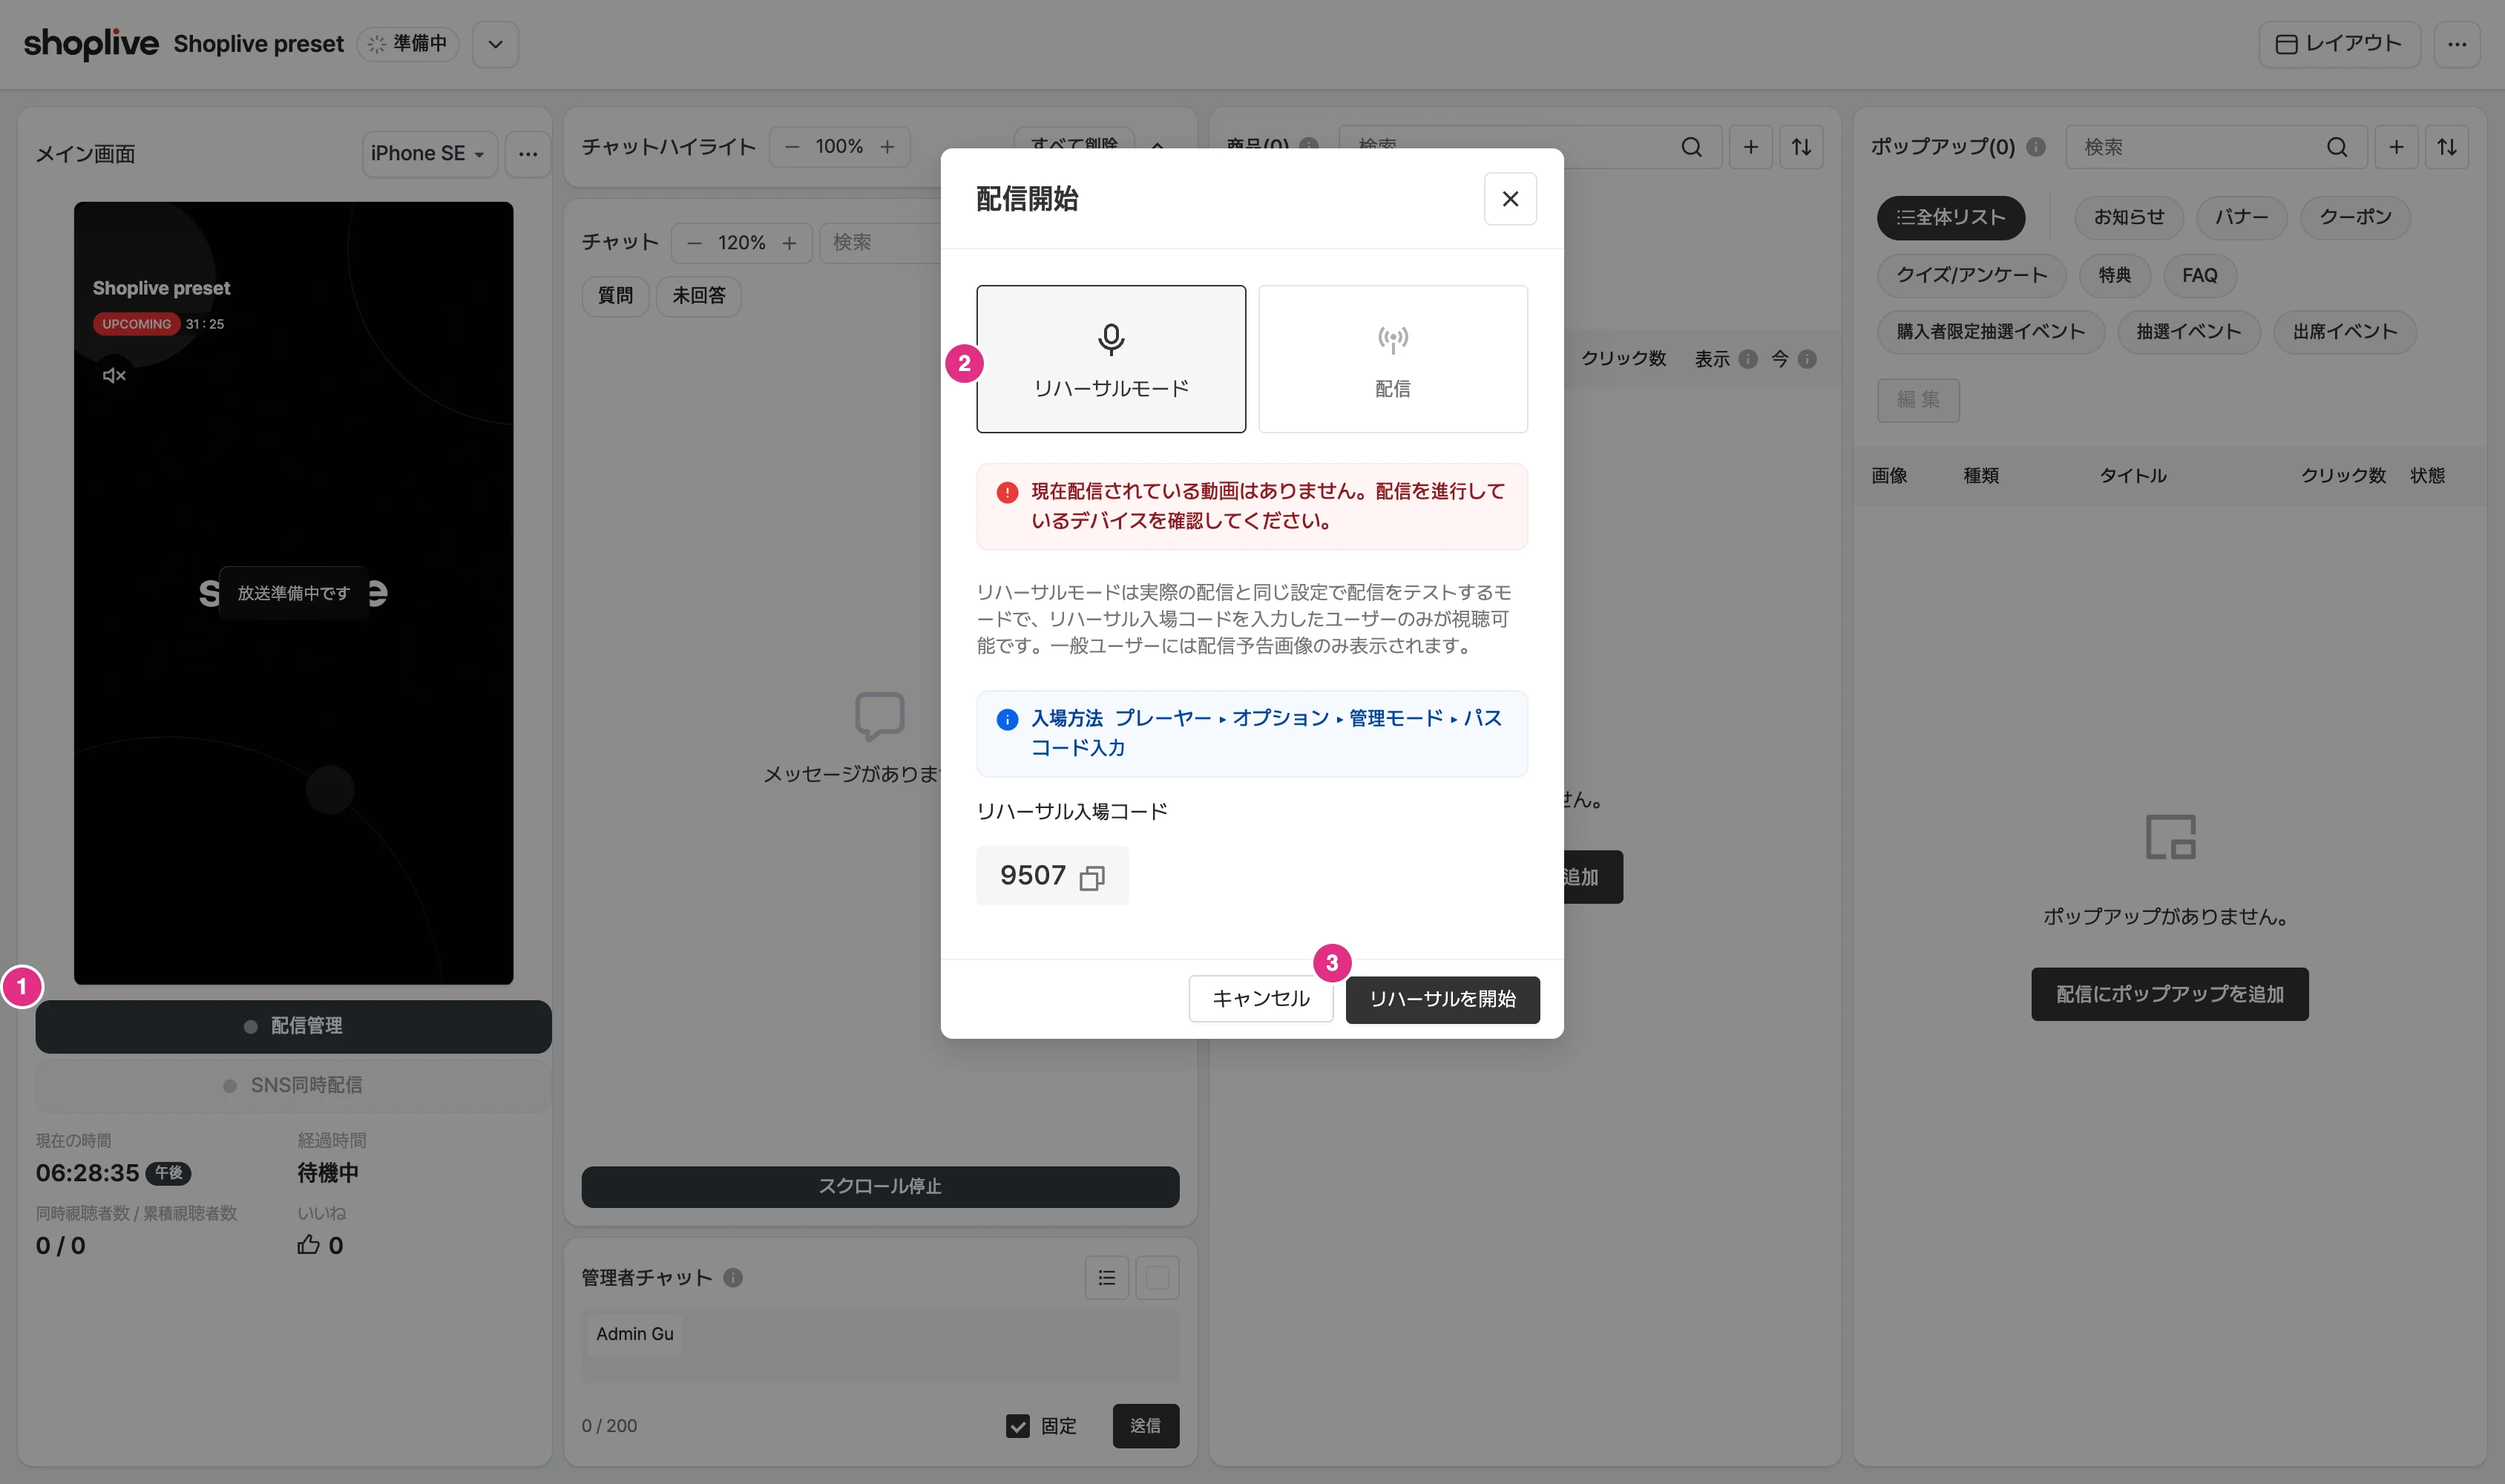The width and height of the screenshot is (2505, 1484).
Task: Increase chat zoom from 120%
Action: [x=789, y=243]
